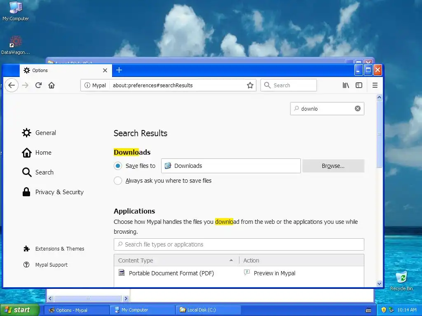Open 'Preview in Mypal' action dropdown

pos(301,273)
